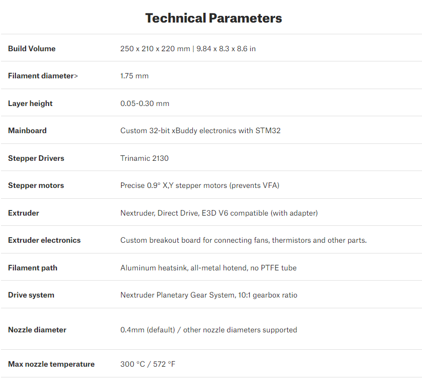Click the Technical Parameters heading
Viewport: 422px width, 380px height.
[213, 18]
